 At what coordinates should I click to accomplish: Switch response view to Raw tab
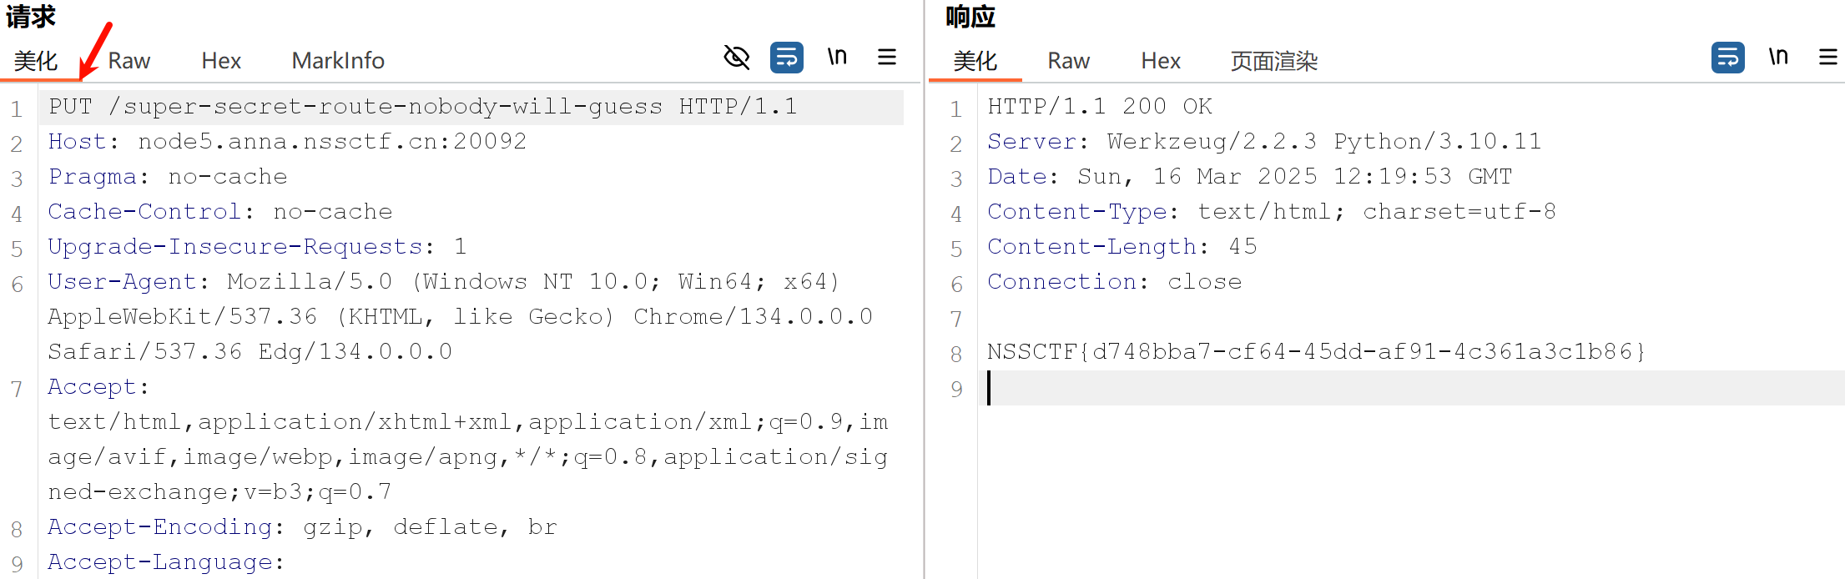(1068, 61)
